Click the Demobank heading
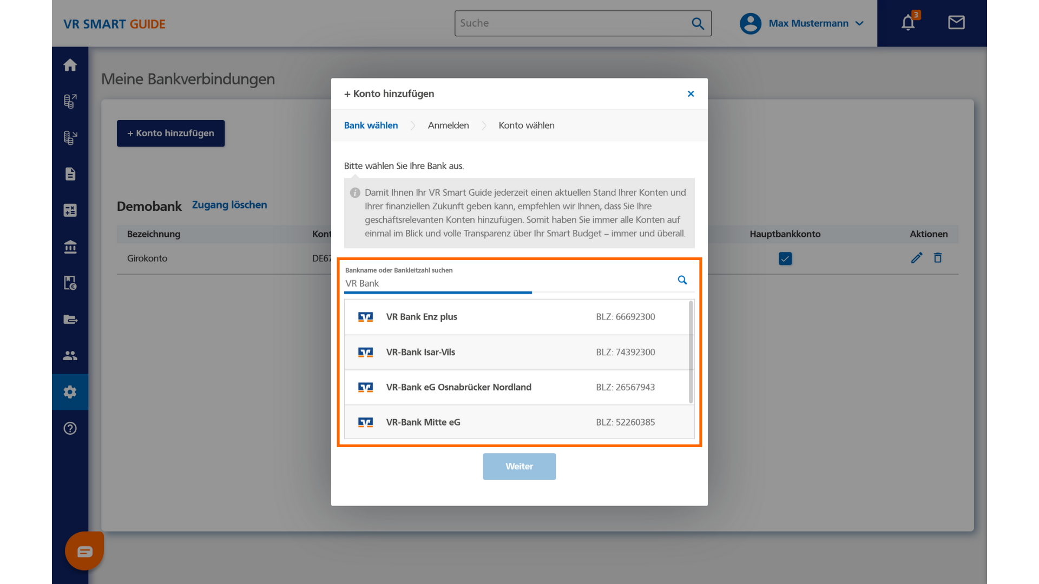1039x584 pixels. tap(149, 206)
